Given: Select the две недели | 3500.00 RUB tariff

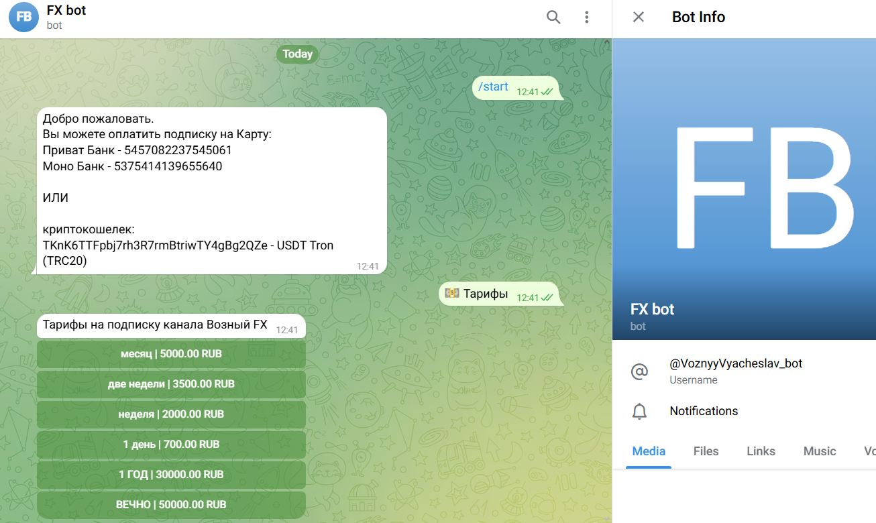Looking at the screenshot, I should click(x=171, y=384).
